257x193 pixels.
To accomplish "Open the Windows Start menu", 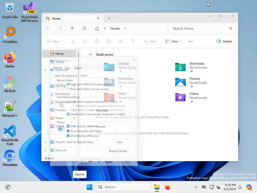I will (89, 187).
